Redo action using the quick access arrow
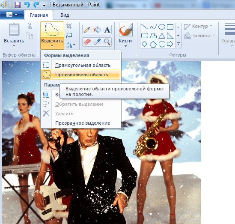This screenshot has height=224, width=235. (36, 5)
